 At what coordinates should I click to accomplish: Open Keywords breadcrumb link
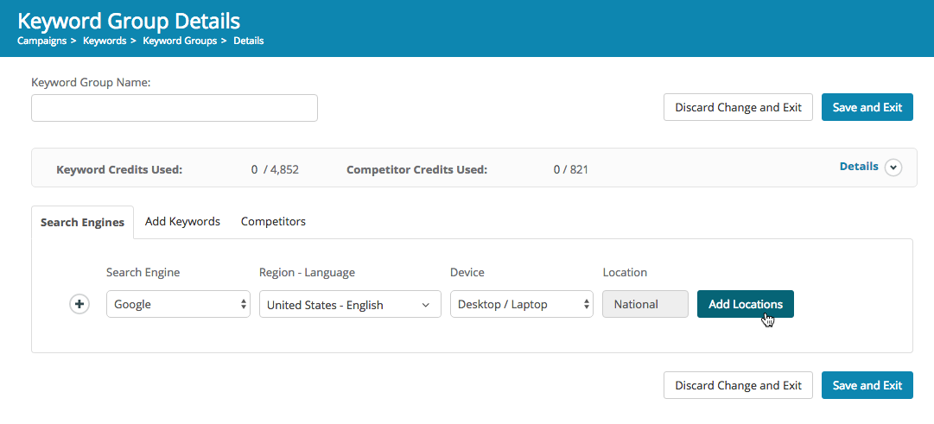(x=104, y=41)
